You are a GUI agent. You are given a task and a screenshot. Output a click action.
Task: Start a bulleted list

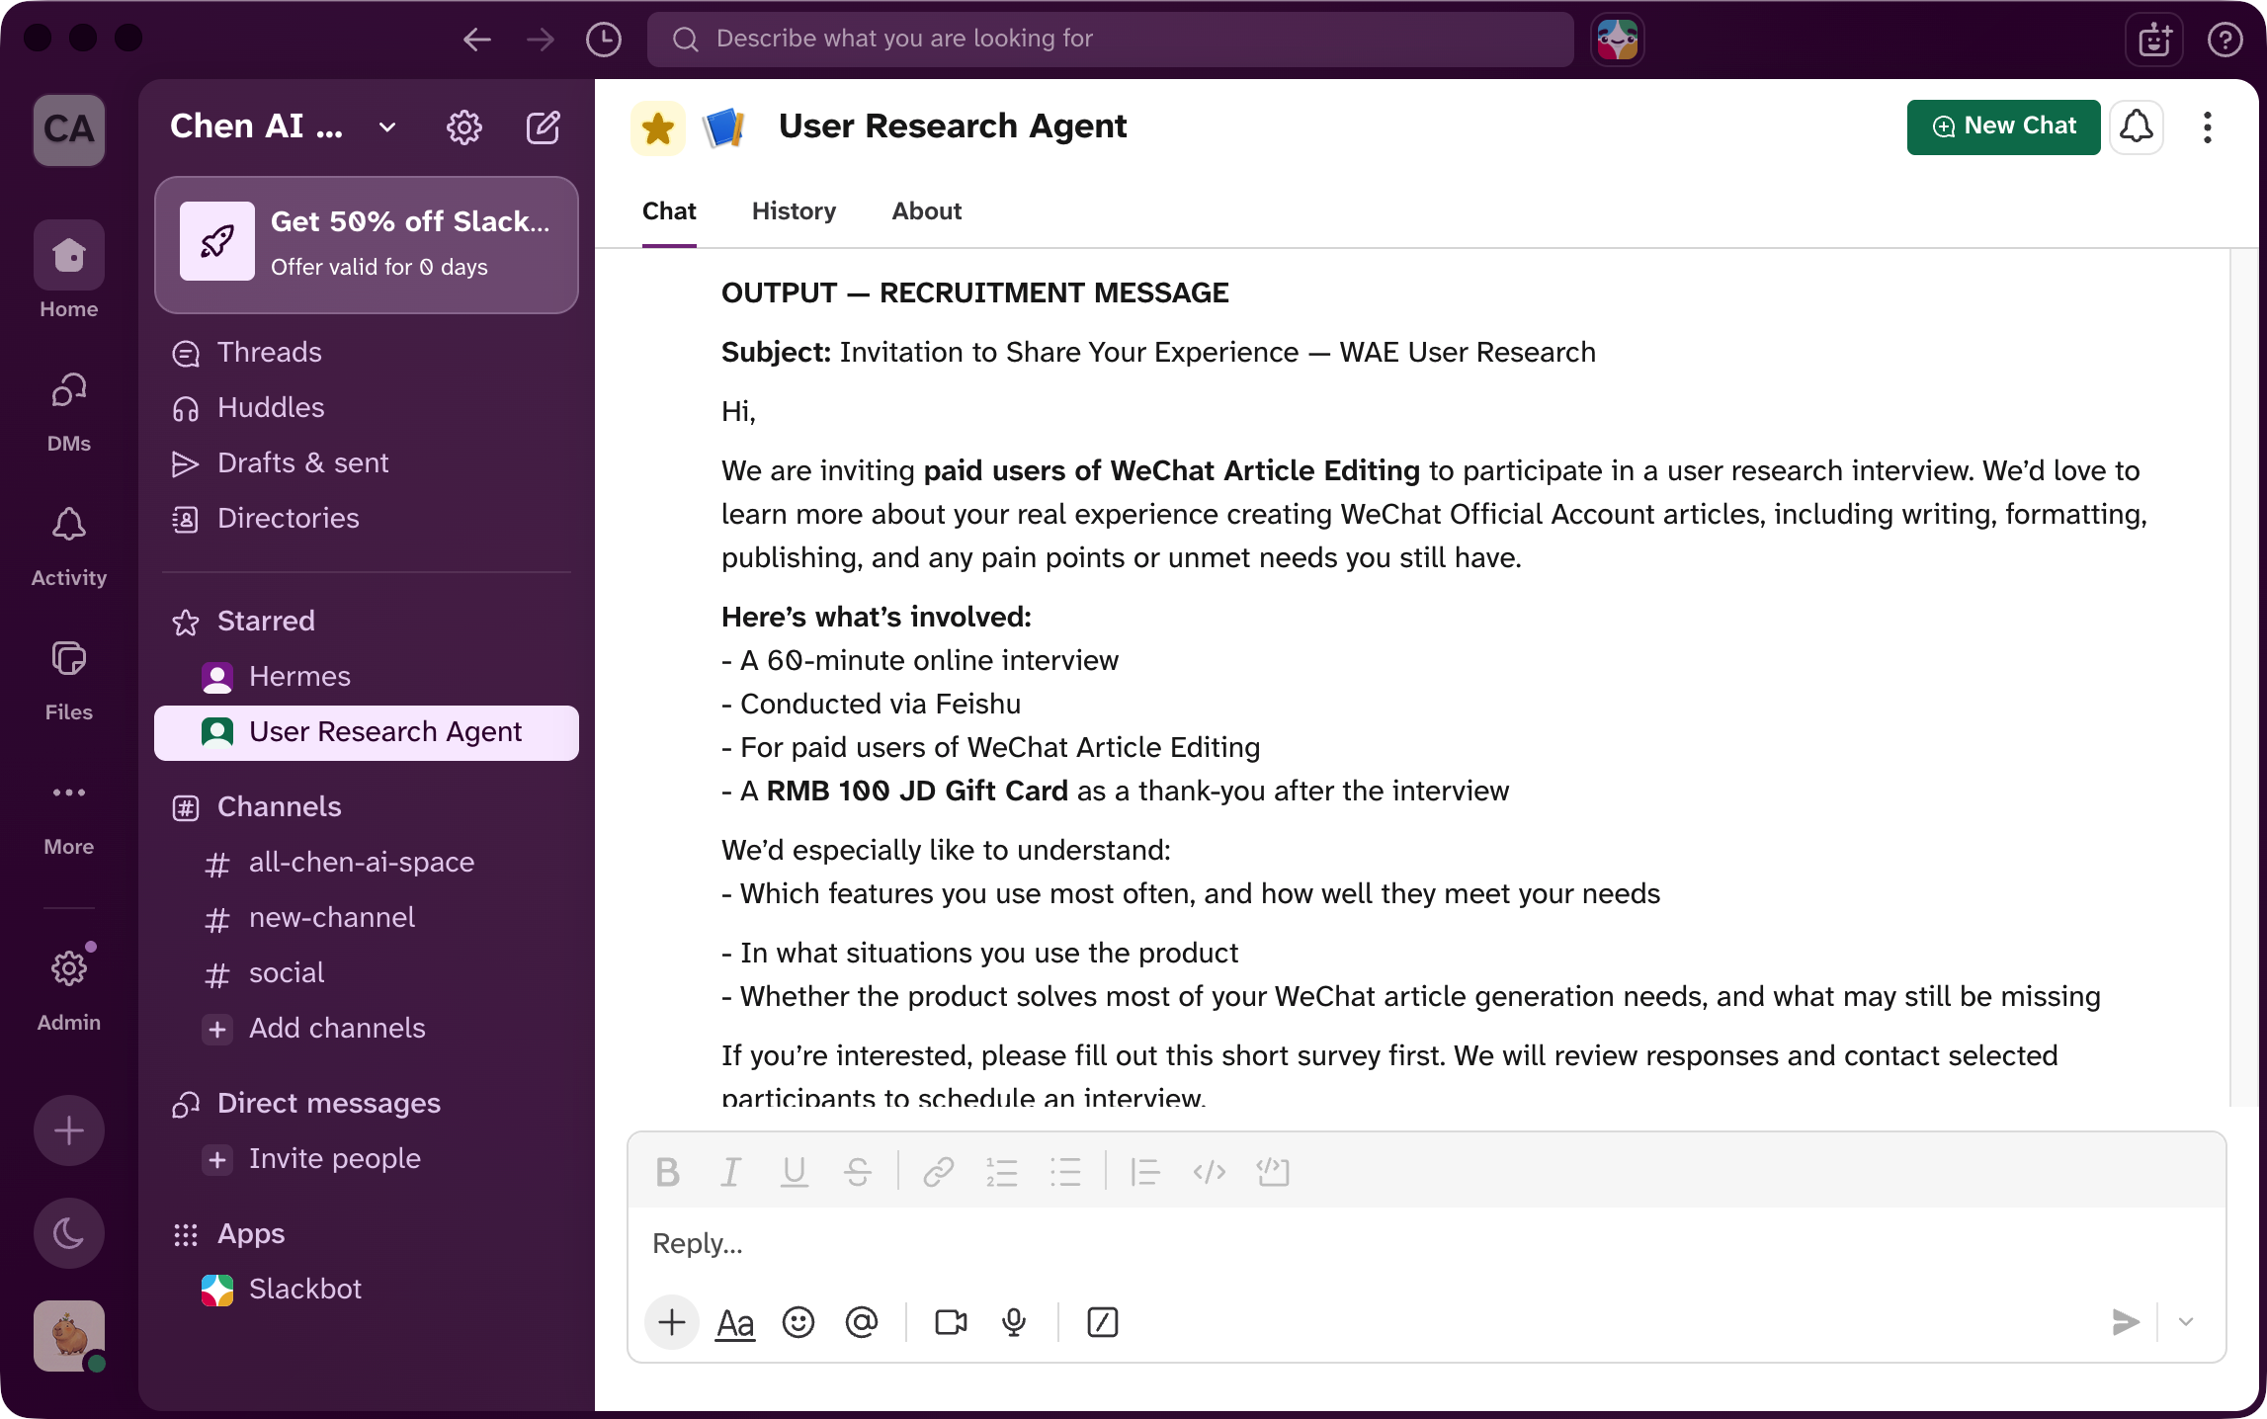tap(1065, 1173)
